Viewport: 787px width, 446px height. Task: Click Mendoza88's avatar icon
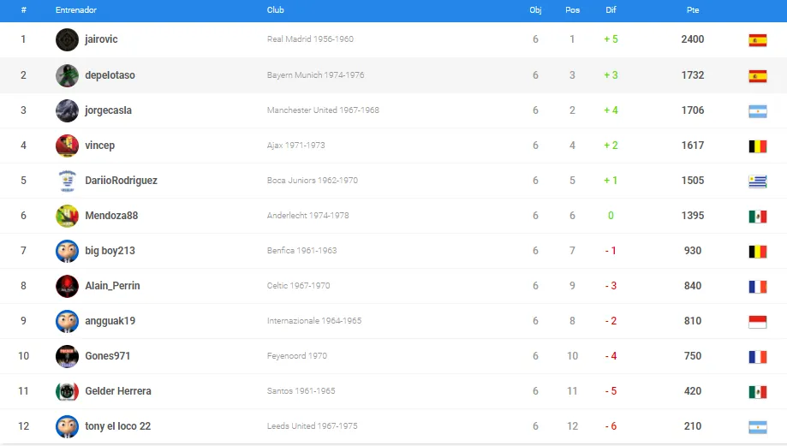click(67, 216)
